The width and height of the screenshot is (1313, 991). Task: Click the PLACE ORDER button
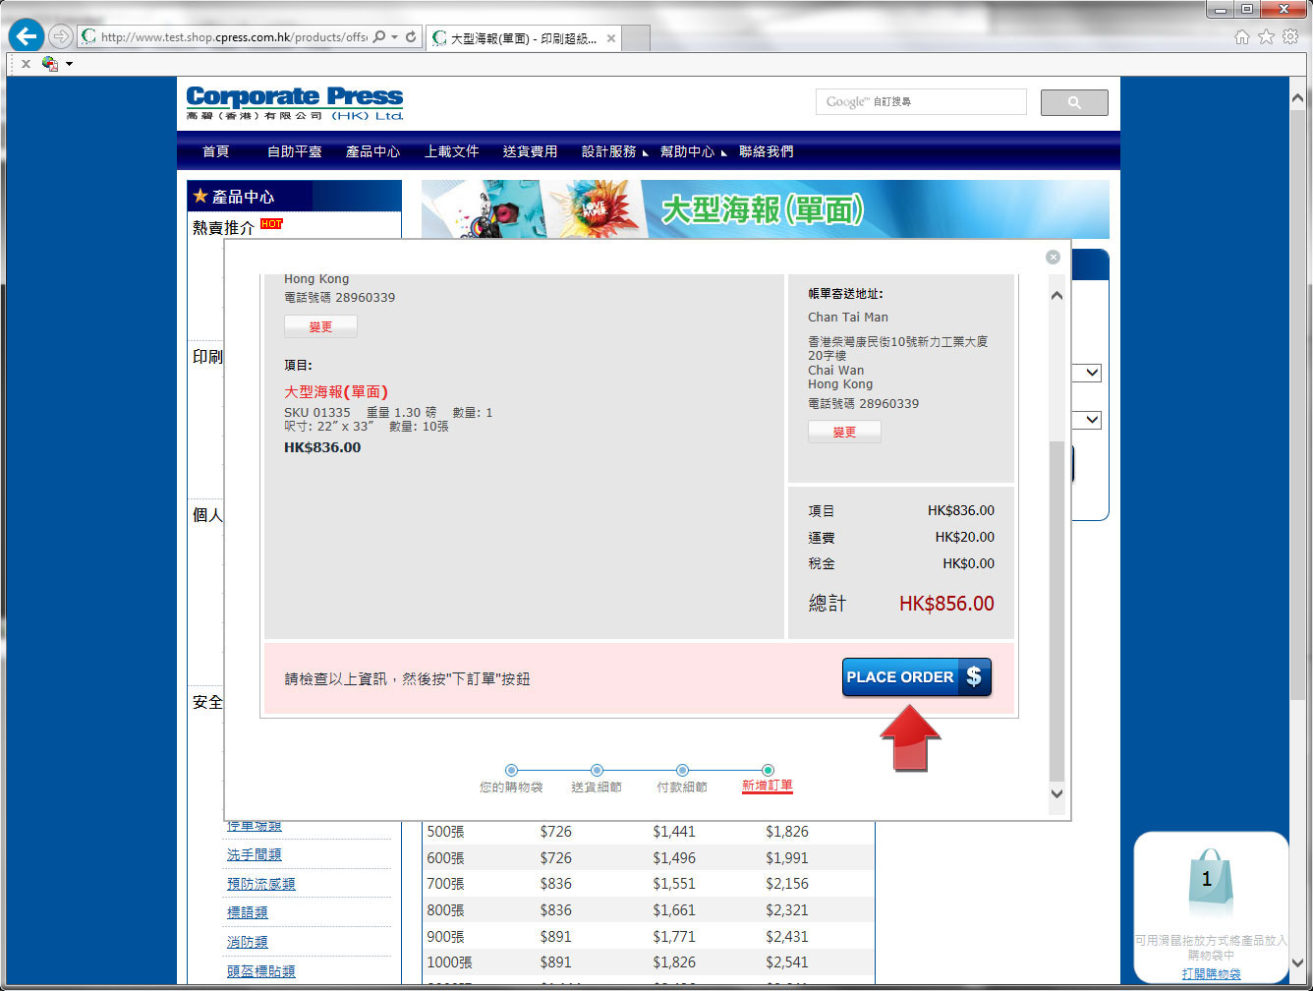pyautogui.click(x=916, y=677)
